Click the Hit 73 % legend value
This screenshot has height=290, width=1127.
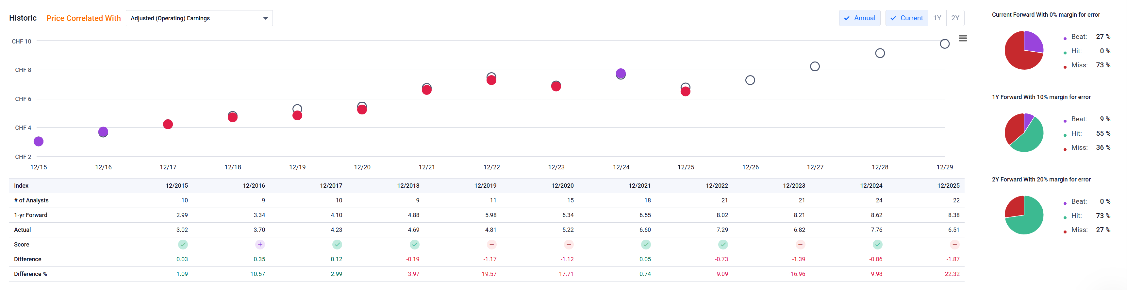pos(1103,215)
